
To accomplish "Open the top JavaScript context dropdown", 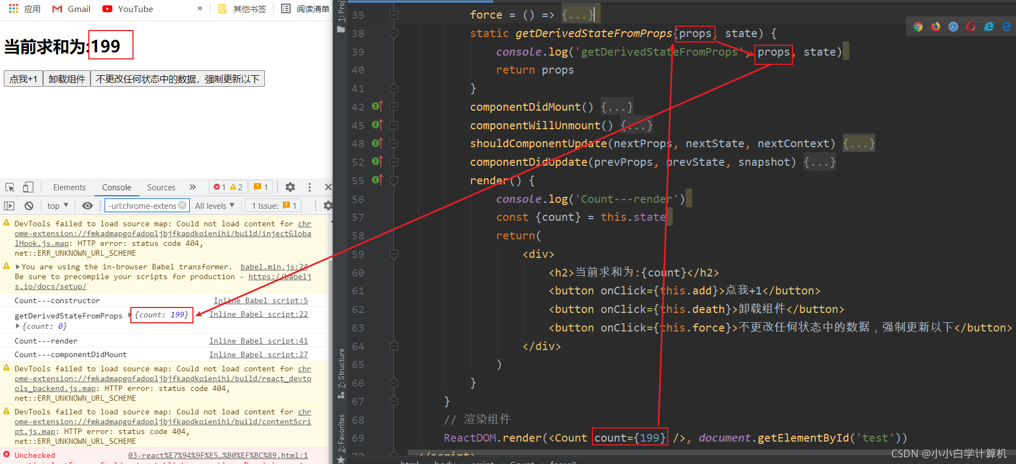I will click(x=58, y=206).
